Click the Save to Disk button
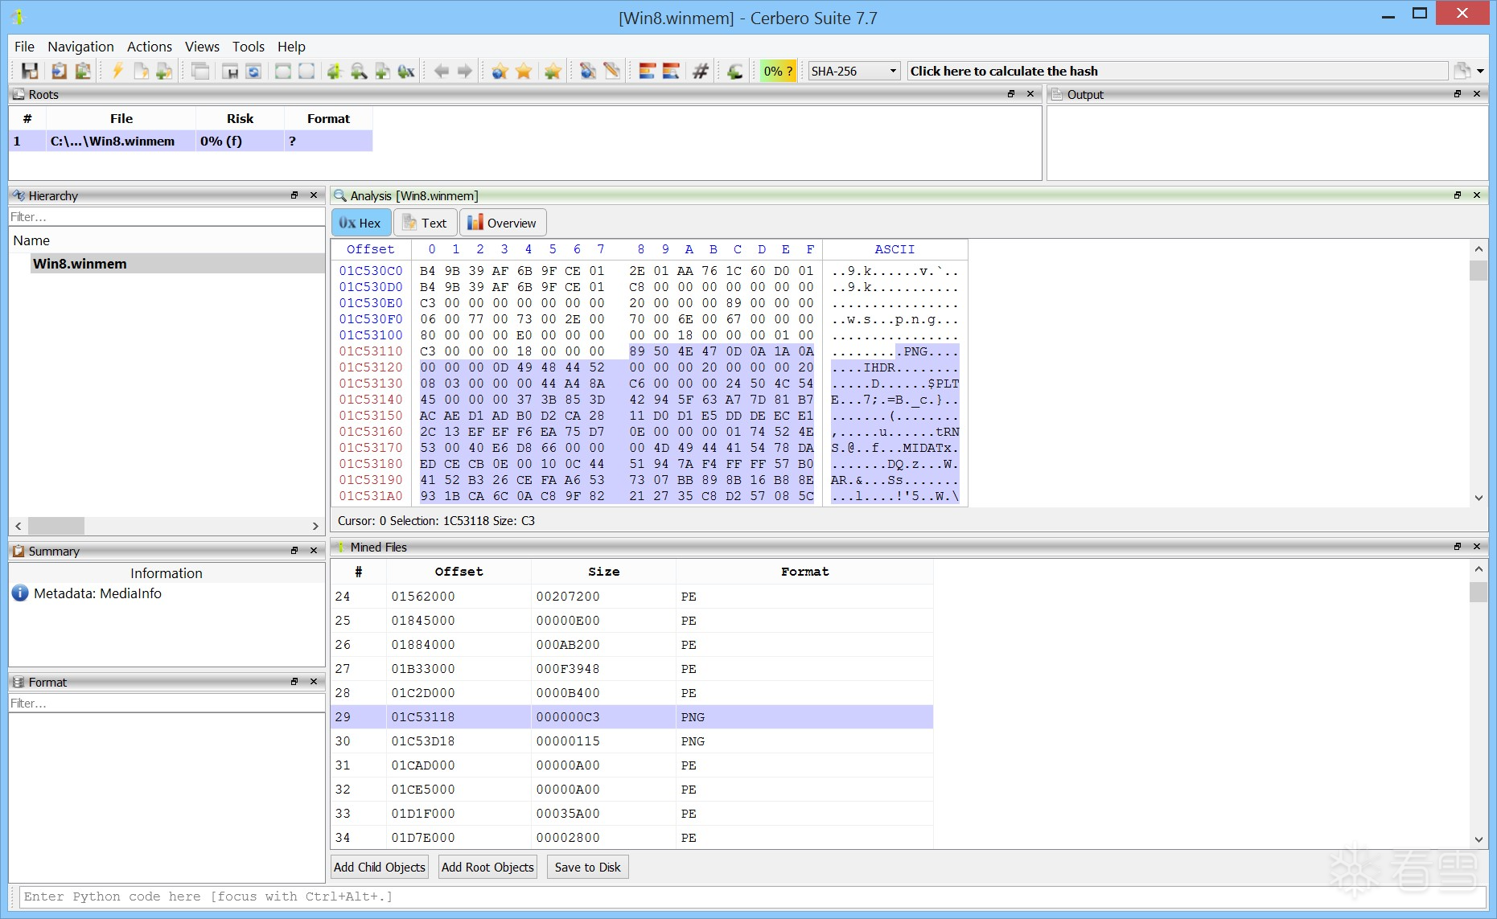The height and width of the screenshot is (919, 1497). (587, 867)
